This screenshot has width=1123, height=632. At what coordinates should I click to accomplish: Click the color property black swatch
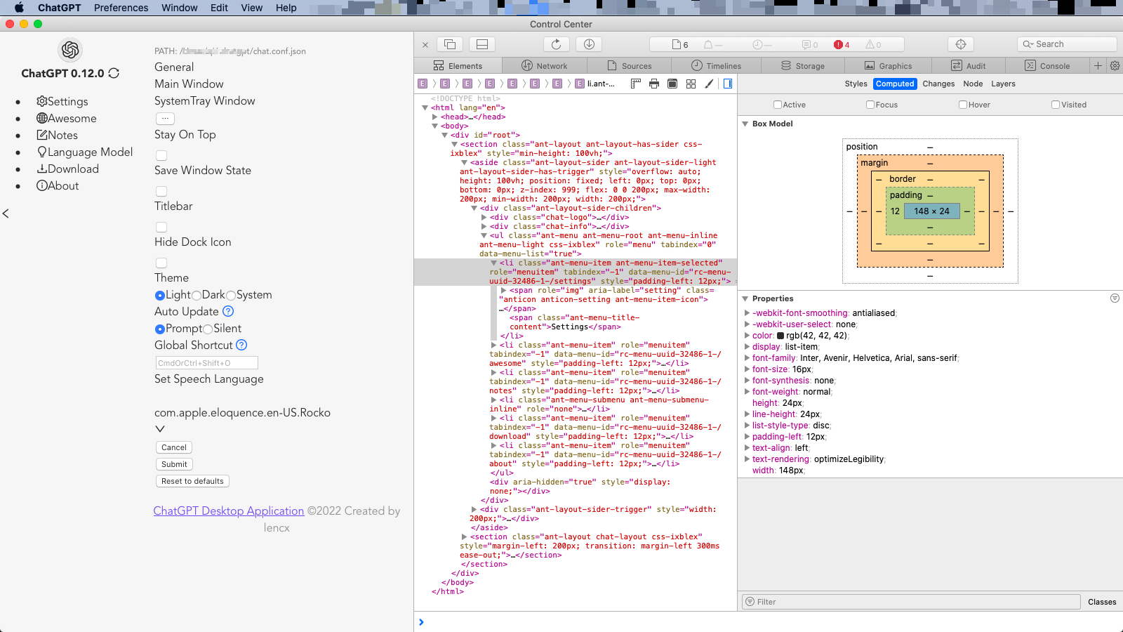coord(780,336)
